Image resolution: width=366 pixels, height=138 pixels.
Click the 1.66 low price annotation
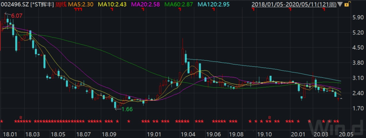coord(127,109)
